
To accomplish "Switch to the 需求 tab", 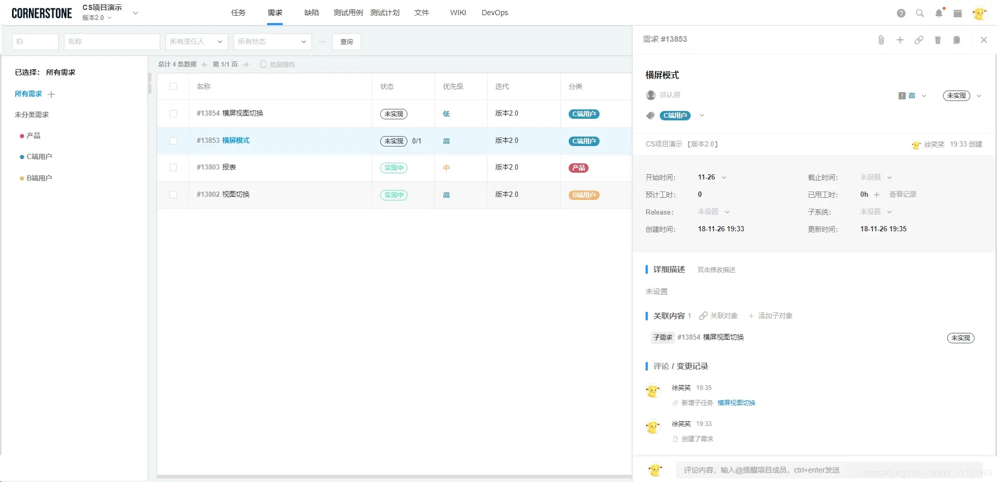I will point(275,13).
